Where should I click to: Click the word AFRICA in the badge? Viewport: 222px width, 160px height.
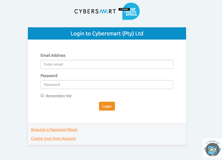pyautogui.click(x=131, y=15)
